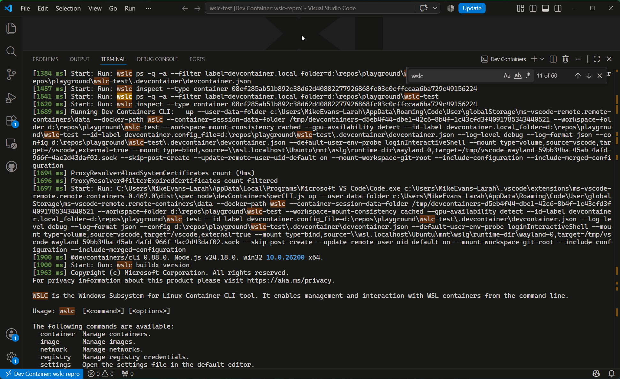The image size is (620, 379).
Task: Open the https://aka.ms/privacy link
Action: coord(290,281)
